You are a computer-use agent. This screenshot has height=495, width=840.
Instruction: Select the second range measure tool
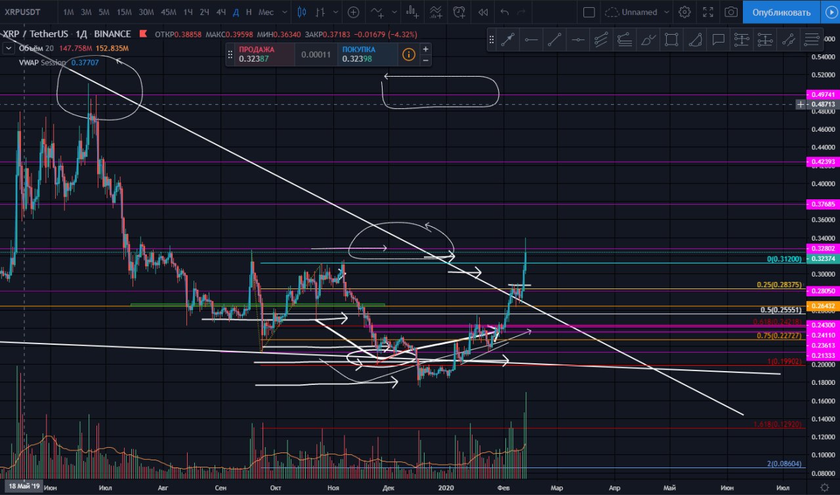point(765,40)
